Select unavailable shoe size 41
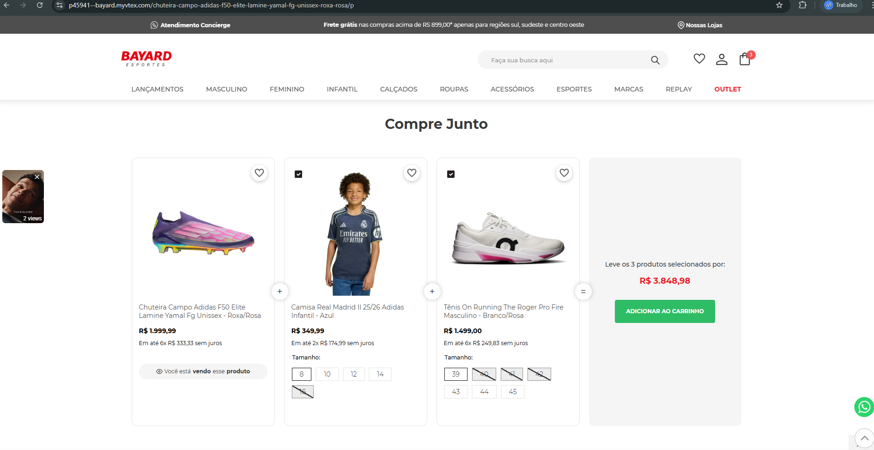Image resolution: width=874 pixels, height=450 pixels. tap(512, 374)
